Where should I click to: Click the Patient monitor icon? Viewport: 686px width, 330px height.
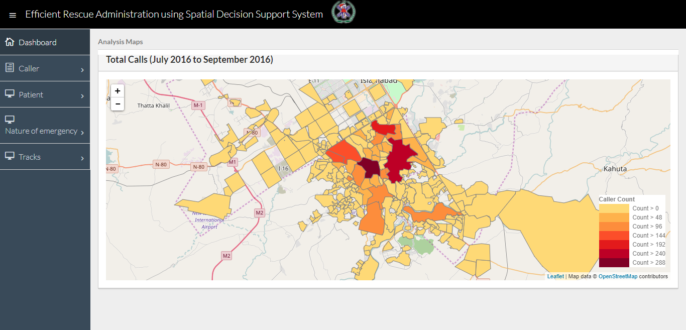point(10,93)
